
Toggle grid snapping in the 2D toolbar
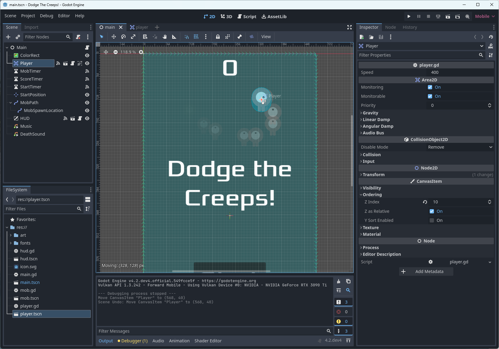(x=196, y=36)
